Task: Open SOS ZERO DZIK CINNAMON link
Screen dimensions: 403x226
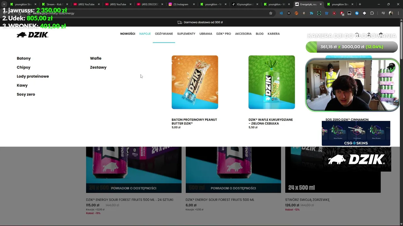Action: 347,120
